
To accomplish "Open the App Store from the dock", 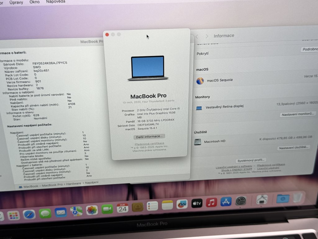I will pyautogui.click(x=226, y=201).
